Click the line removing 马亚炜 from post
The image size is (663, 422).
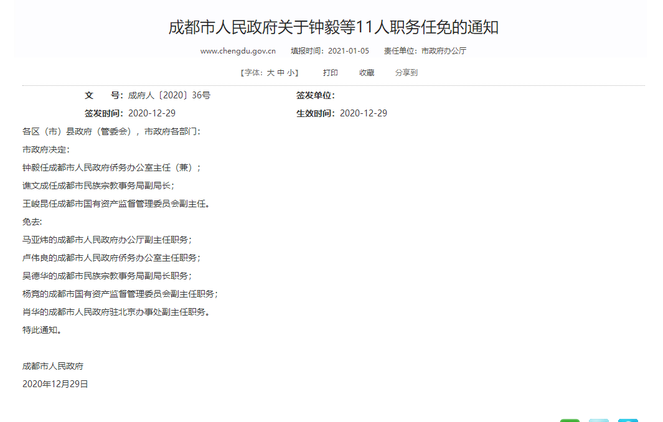(x=107, y=240)
